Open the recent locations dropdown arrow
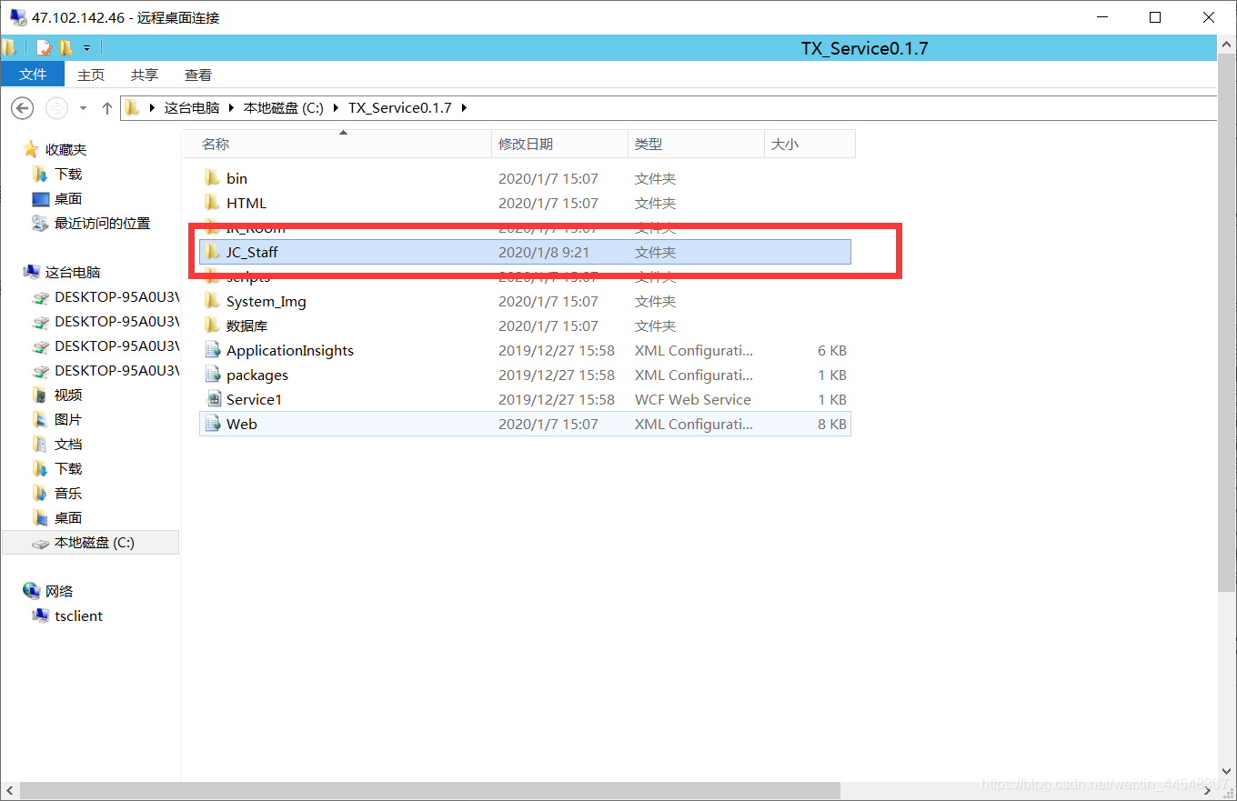 coord(83,108)
